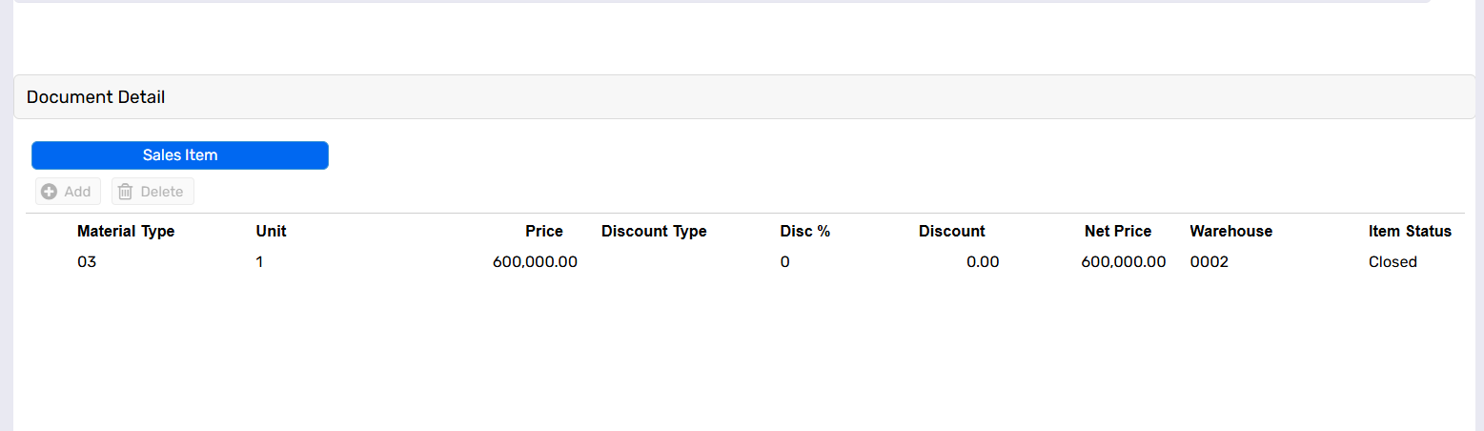The image size is (1484, 431).
Task: Click the Material Type column header
Action: [126, 231]
